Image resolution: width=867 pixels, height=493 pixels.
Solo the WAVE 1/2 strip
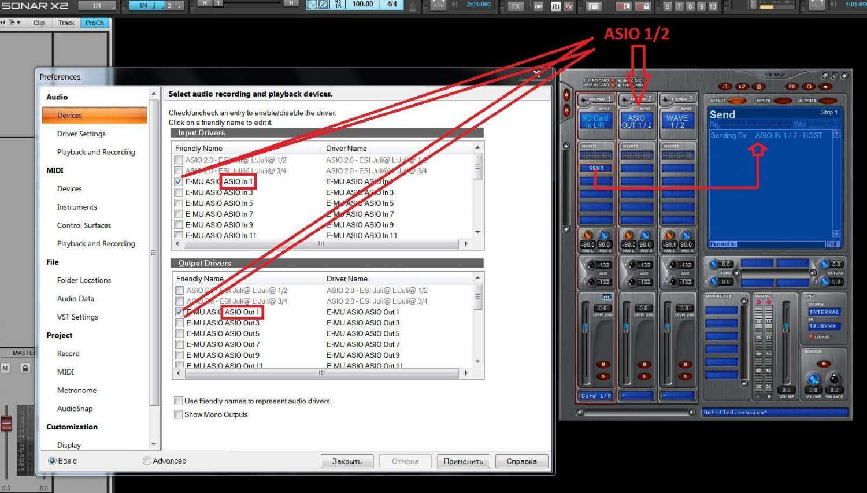click(x=686, y=376)
